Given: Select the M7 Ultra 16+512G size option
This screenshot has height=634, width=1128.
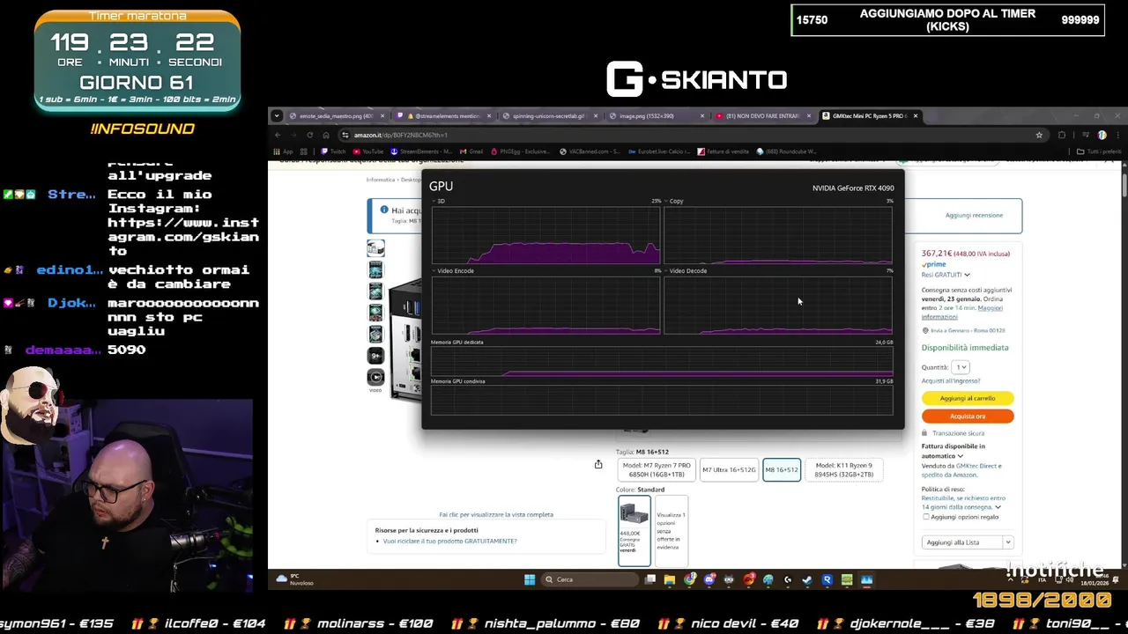Looking at the screenshot, I should click(x=729, y=470).
